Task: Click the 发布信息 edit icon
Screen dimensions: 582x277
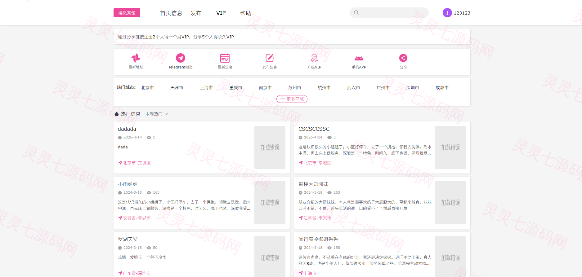Action: coord(270,58)
